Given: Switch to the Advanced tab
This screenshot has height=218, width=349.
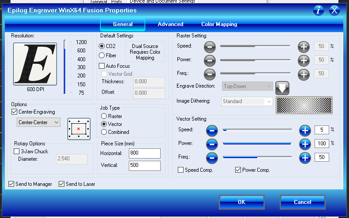Looking at the screenshot, I should coord(170,24).
